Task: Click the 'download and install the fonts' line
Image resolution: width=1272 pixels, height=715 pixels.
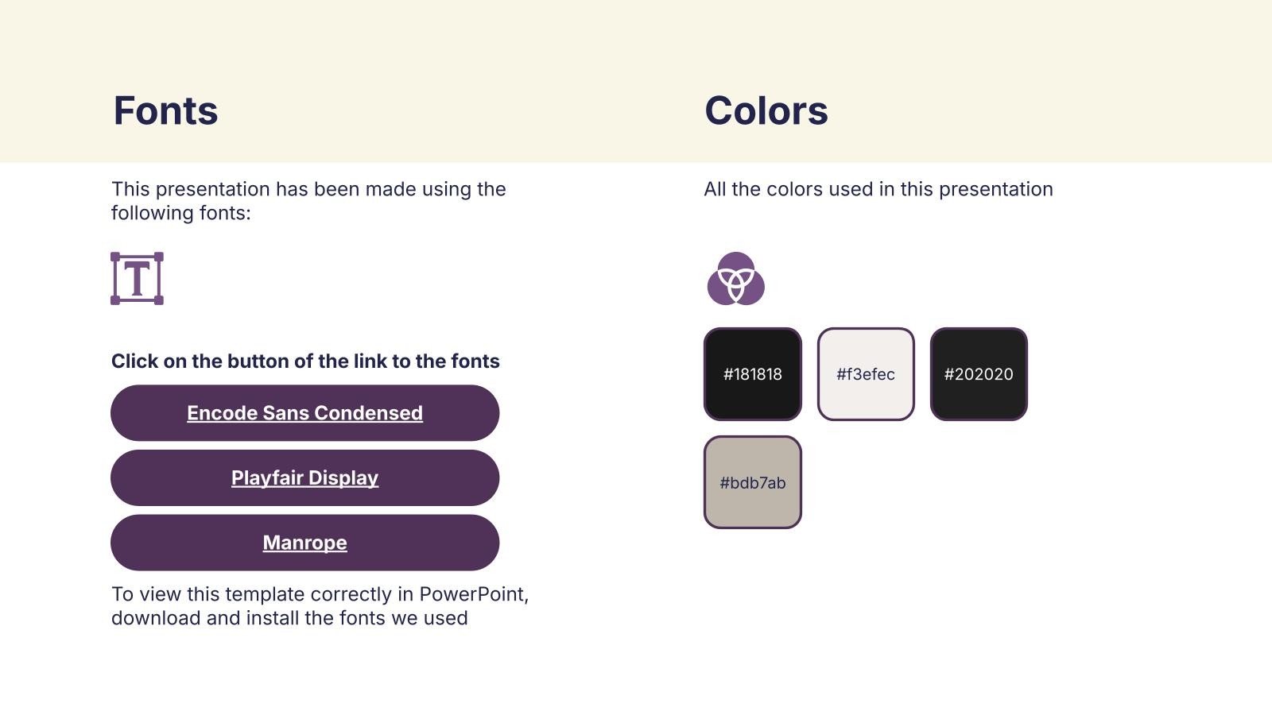Action: pos(289,618)
